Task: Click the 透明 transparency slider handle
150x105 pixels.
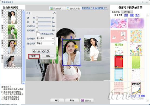Action: tap(37, 18)
